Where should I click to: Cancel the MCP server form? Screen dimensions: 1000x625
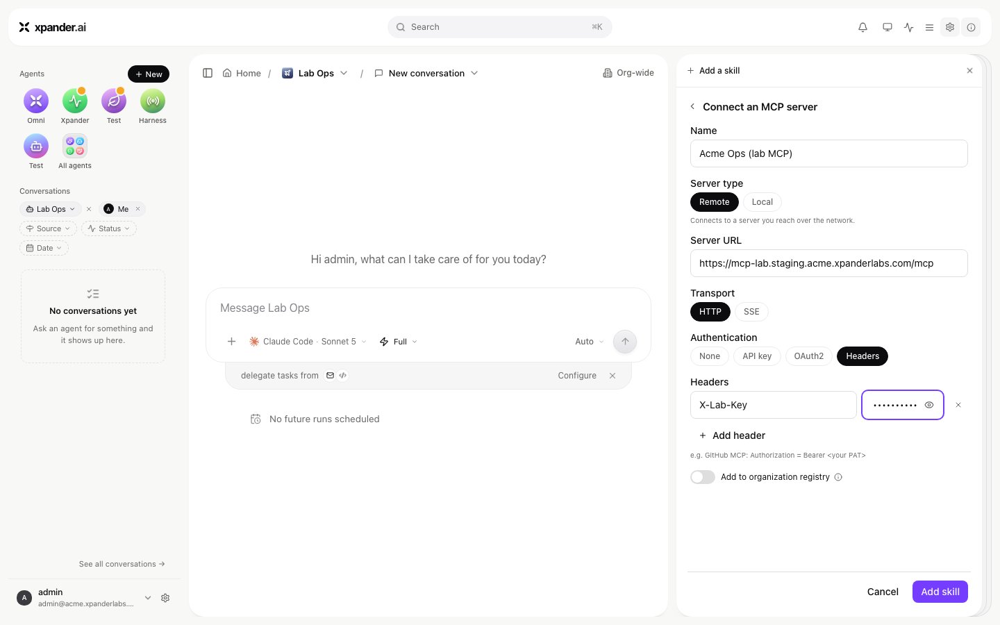[883, 592]
